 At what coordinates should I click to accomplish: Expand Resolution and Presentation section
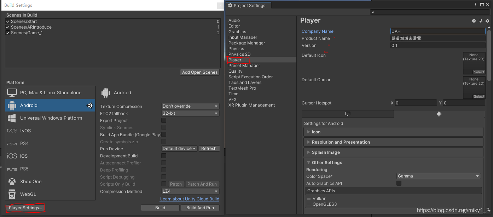point(393,142)
